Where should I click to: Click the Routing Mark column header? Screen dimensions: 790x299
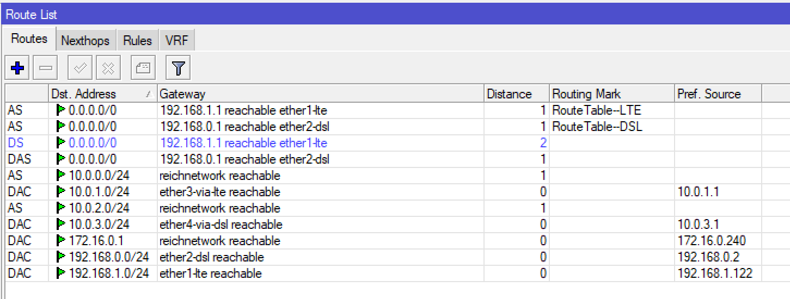[586, 94]
